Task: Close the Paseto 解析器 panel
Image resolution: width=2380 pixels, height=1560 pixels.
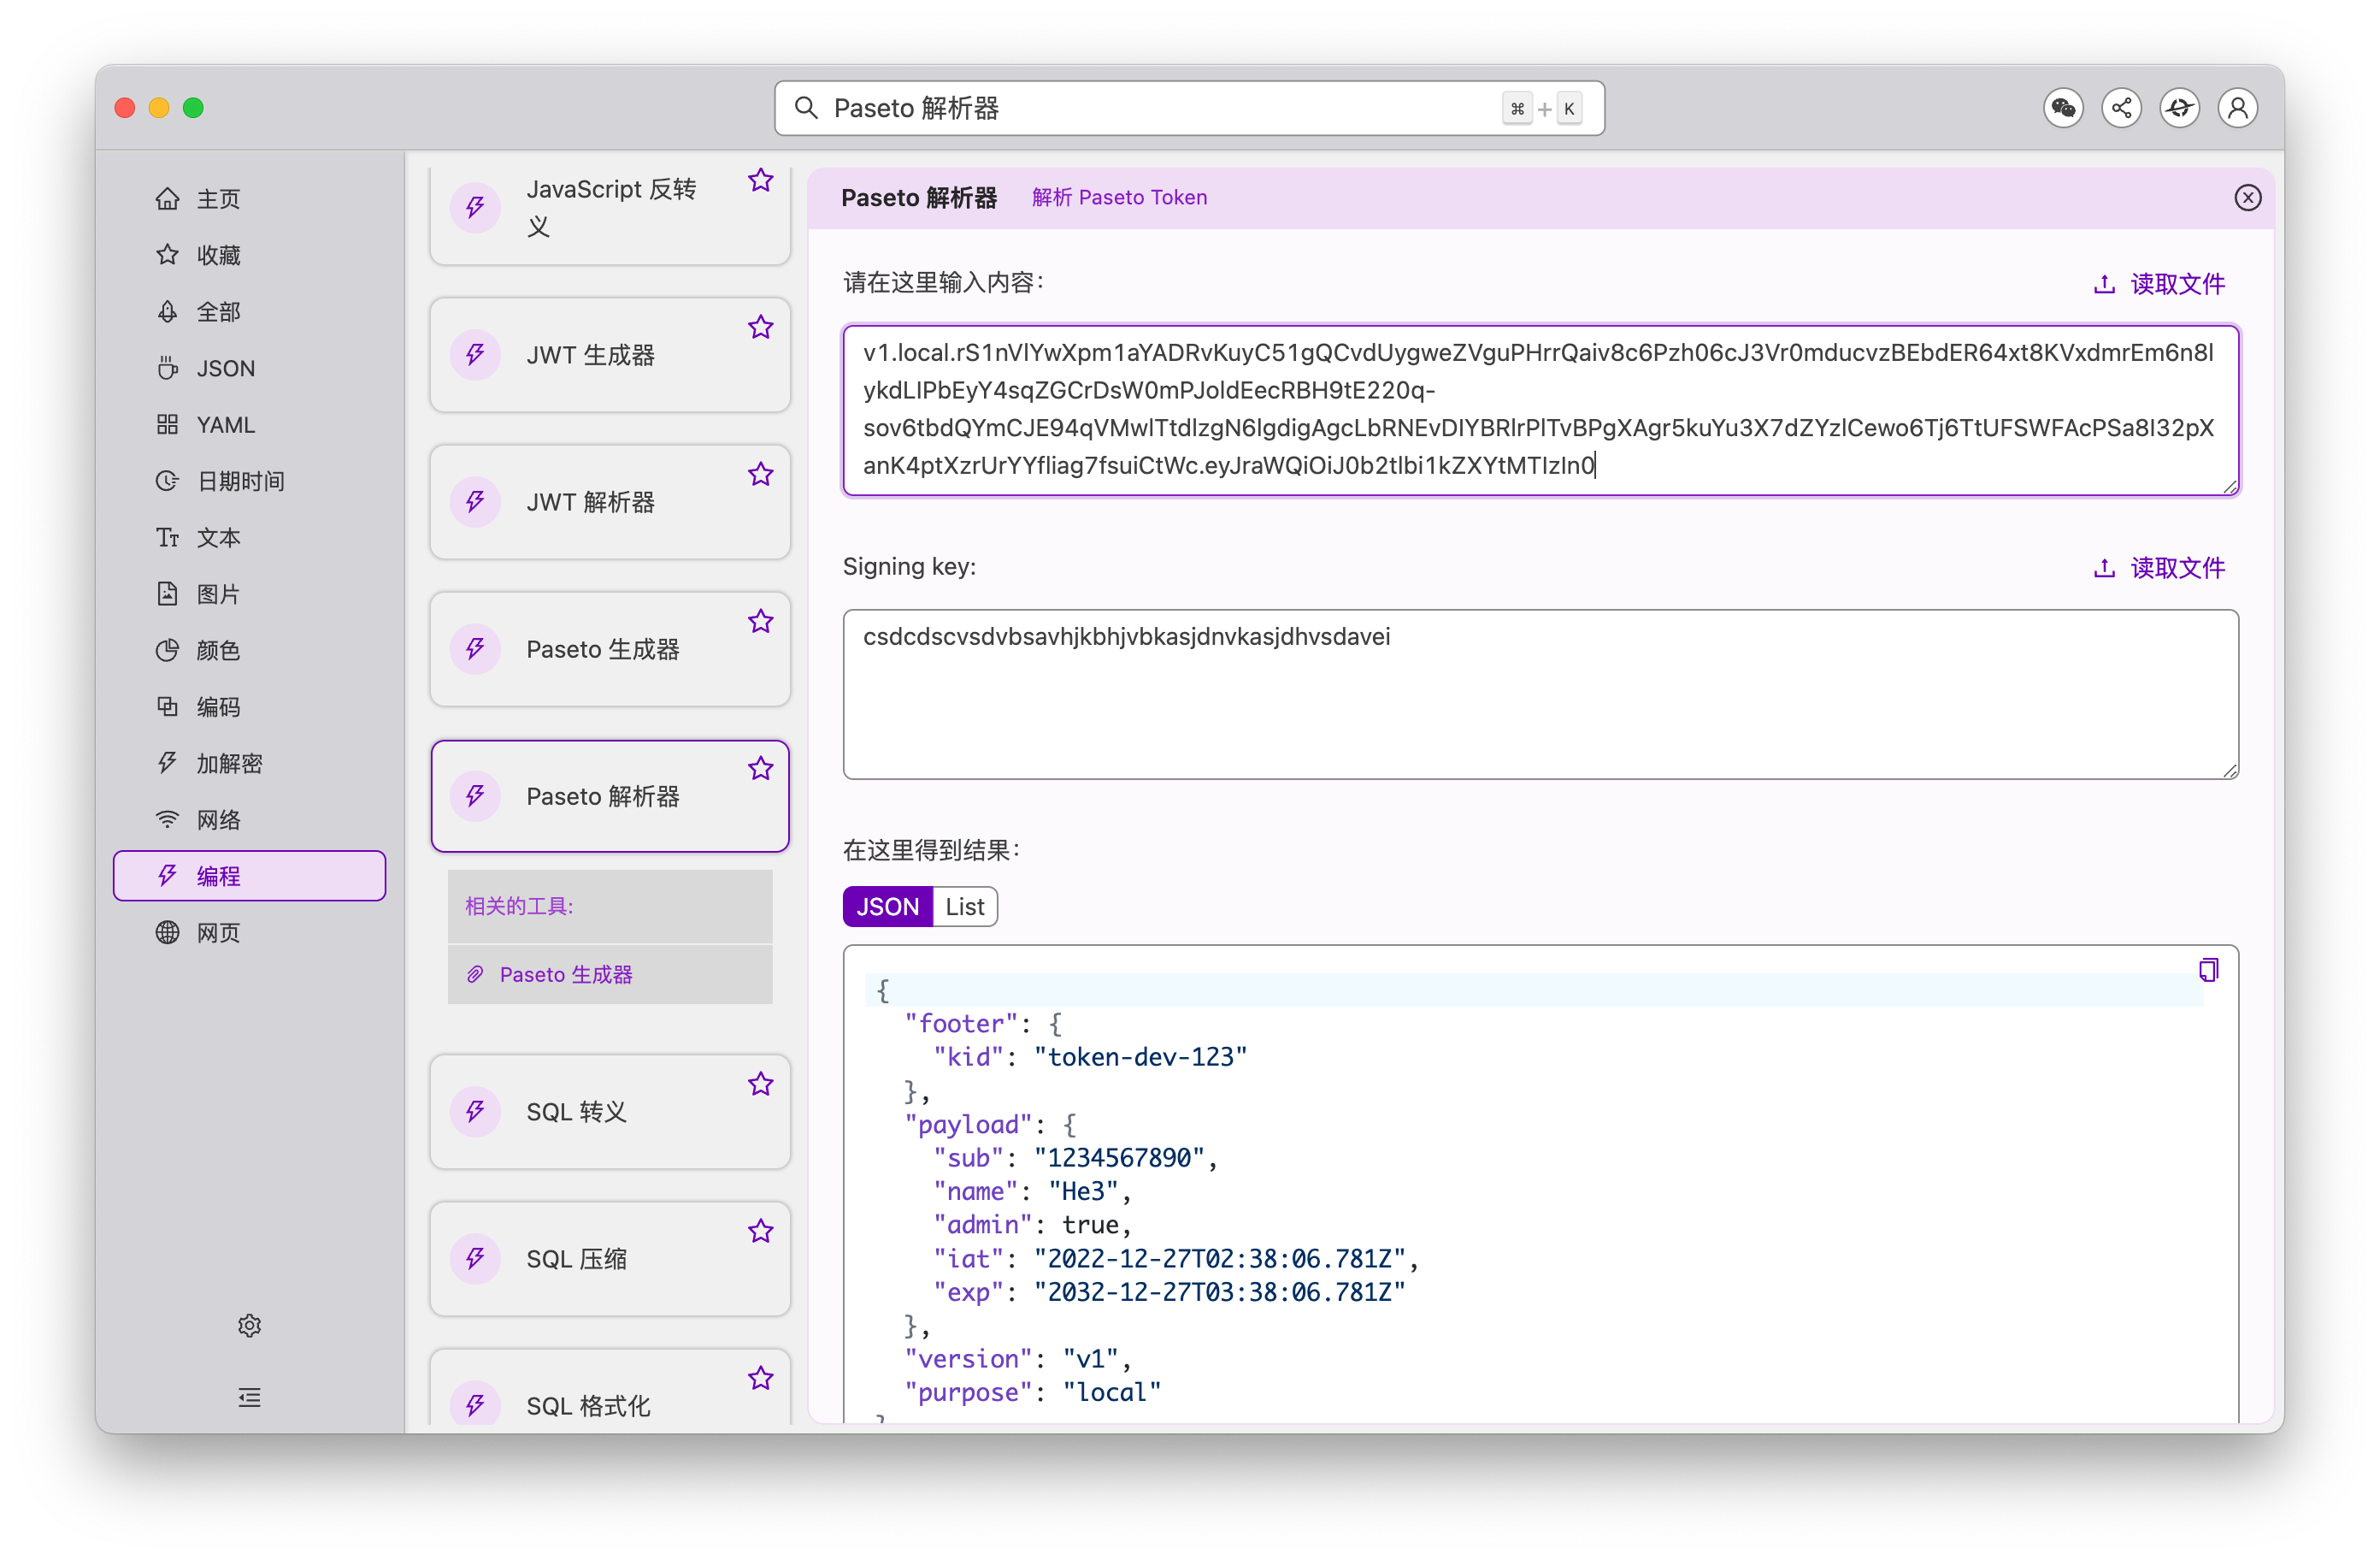Action: point(2248,197)
